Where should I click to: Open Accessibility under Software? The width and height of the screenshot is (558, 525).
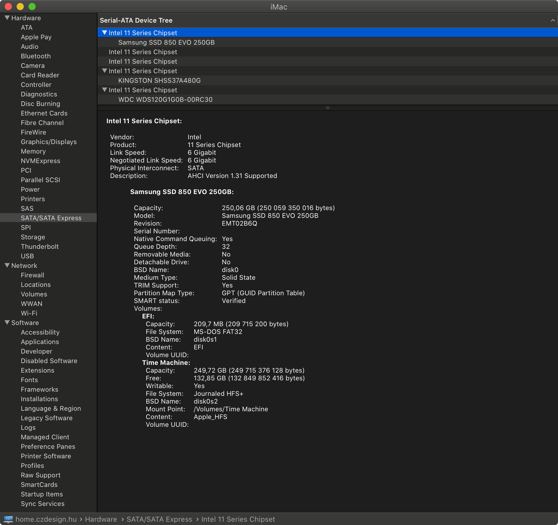click(x=40, y=332)
